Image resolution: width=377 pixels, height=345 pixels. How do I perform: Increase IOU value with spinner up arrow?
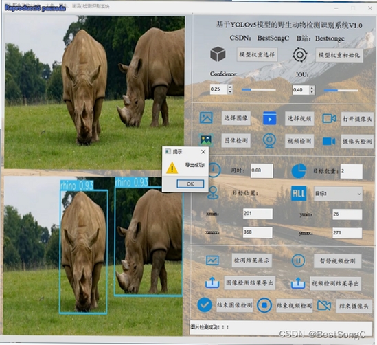point(312,87)
